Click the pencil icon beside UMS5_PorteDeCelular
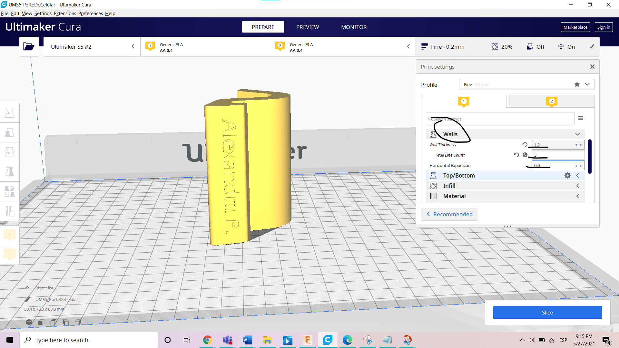Image resolution: width=619 pixels, height=348 pixels. coord(27,299)
